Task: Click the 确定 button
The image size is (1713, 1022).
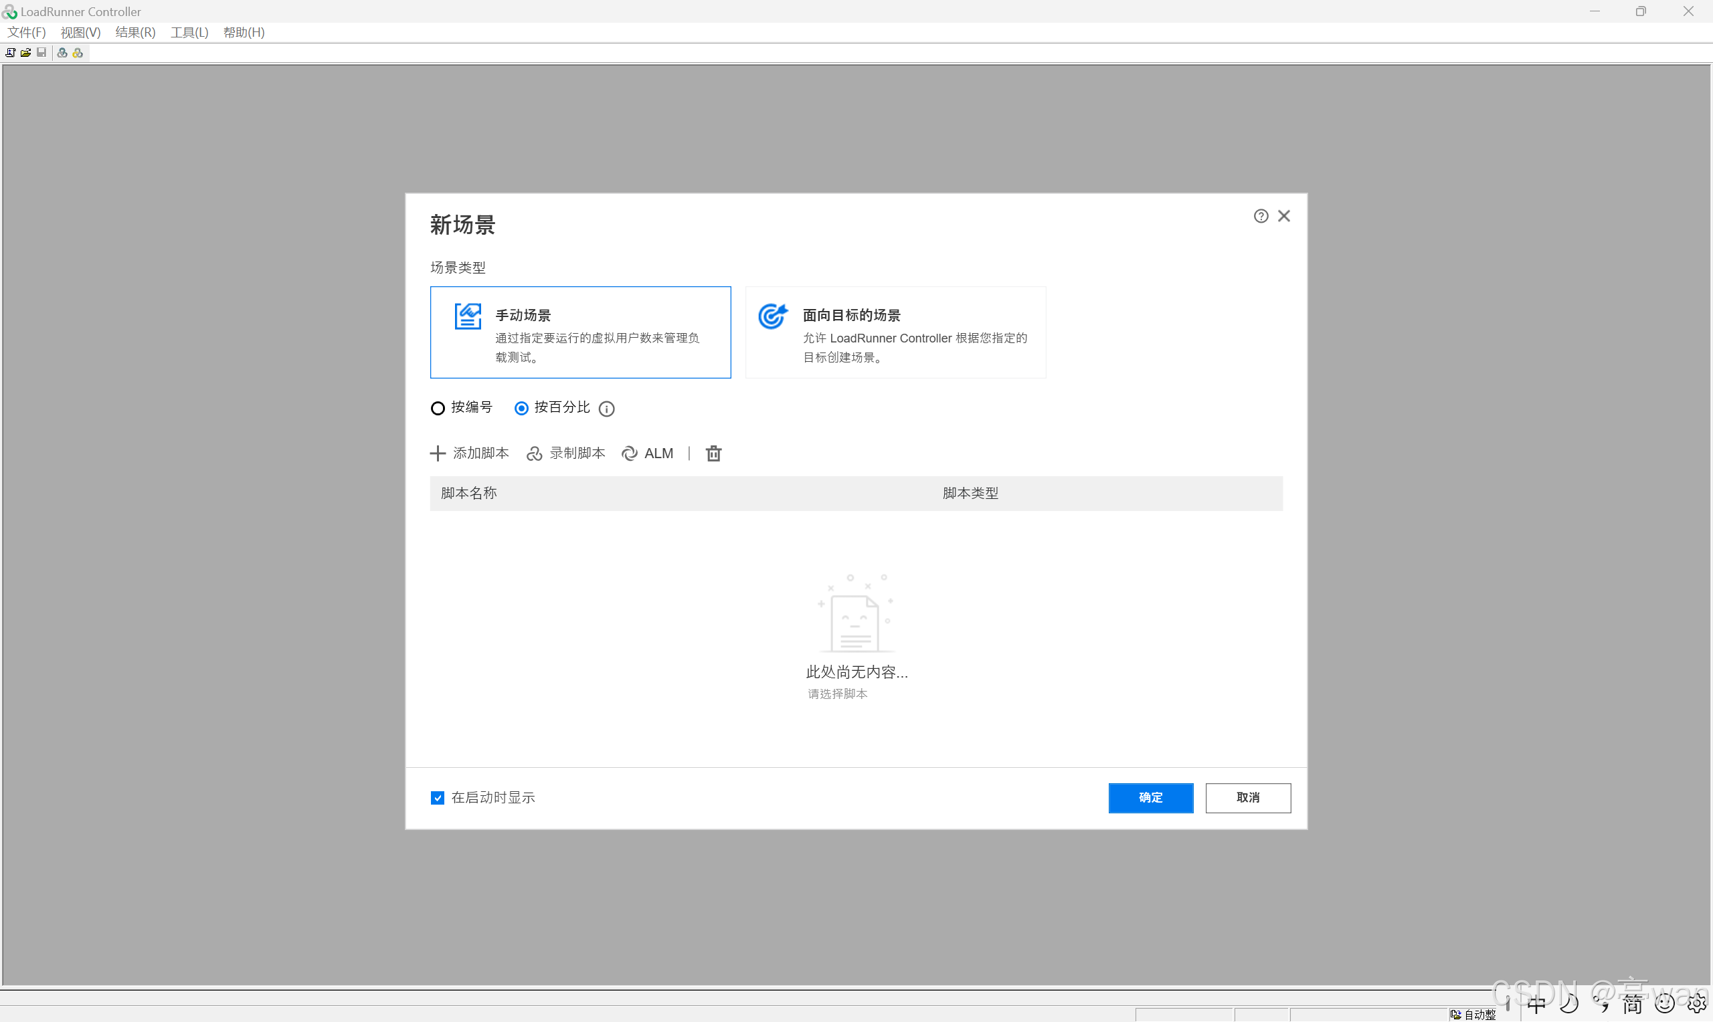Action: 1150,797
